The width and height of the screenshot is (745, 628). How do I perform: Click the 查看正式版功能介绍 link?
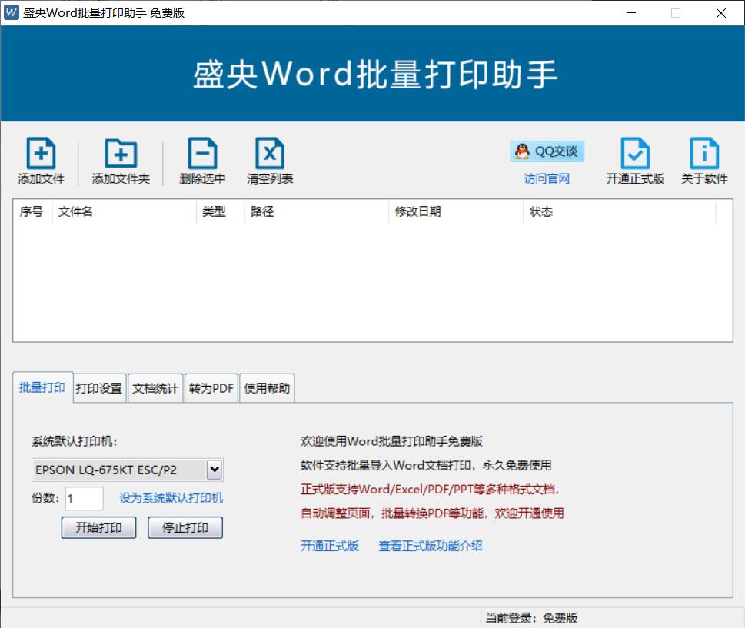(x=431, y=546)
